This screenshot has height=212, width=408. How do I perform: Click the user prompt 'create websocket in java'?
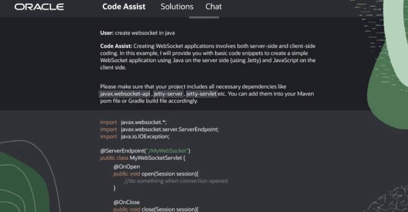click(x=145, y=33)
